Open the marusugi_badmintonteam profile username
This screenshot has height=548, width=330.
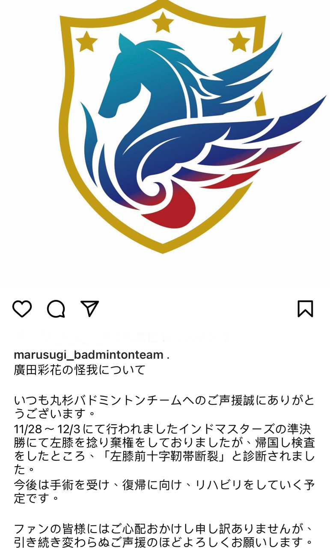click(89, 355)
